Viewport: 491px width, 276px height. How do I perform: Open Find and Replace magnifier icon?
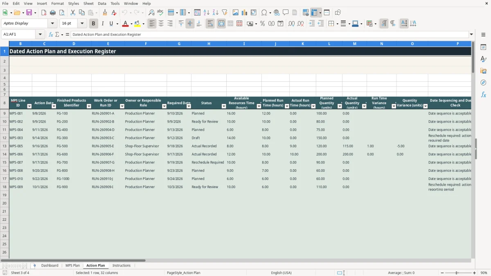pos(151,13)
